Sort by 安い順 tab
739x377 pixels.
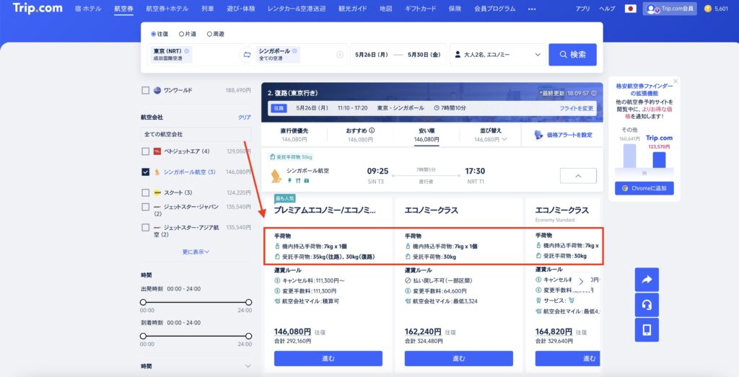[x=427, y=135]
